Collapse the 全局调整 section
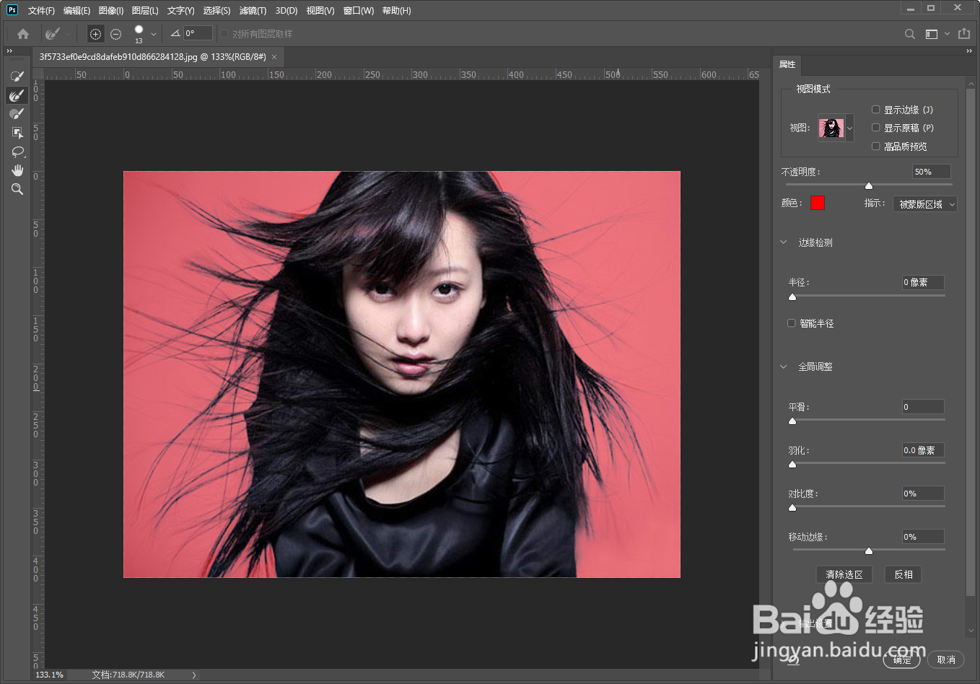 click(x=784, y=367)
